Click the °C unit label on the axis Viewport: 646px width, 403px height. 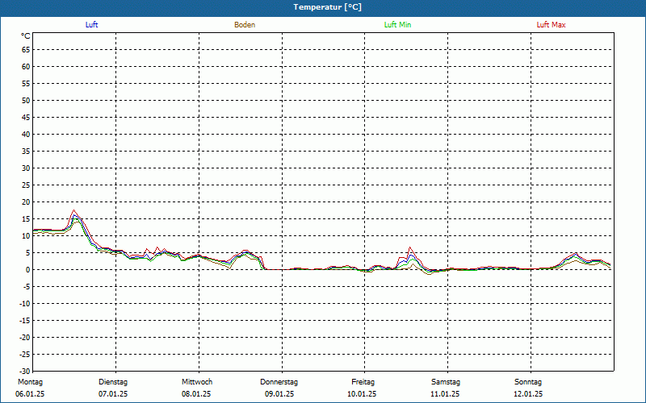click(x=26, y=36)
